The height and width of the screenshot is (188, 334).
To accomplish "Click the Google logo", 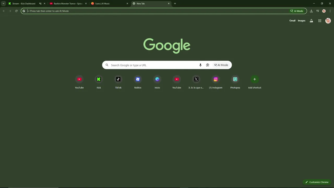I will point(167,46).
